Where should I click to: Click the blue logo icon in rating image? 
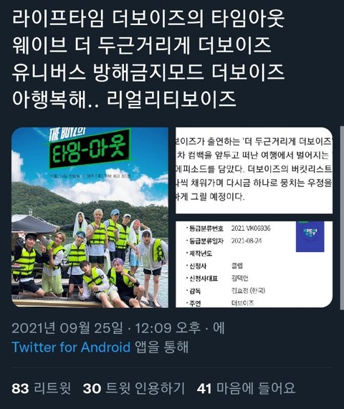click(x=310, y=236)
